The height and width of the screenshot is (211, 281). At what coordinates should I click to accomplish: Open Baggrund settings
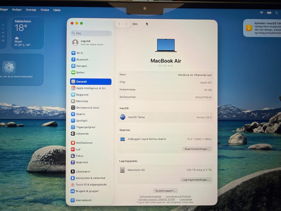[80, 95]
